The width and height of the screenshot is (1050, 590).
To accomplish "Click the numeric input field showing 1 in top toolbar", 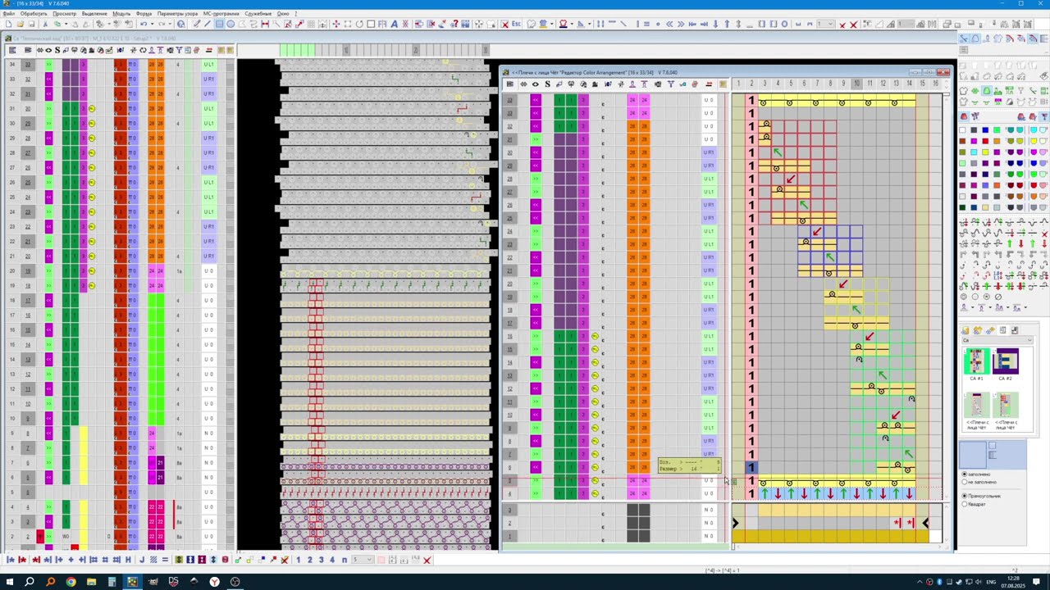I will (906, 24).
